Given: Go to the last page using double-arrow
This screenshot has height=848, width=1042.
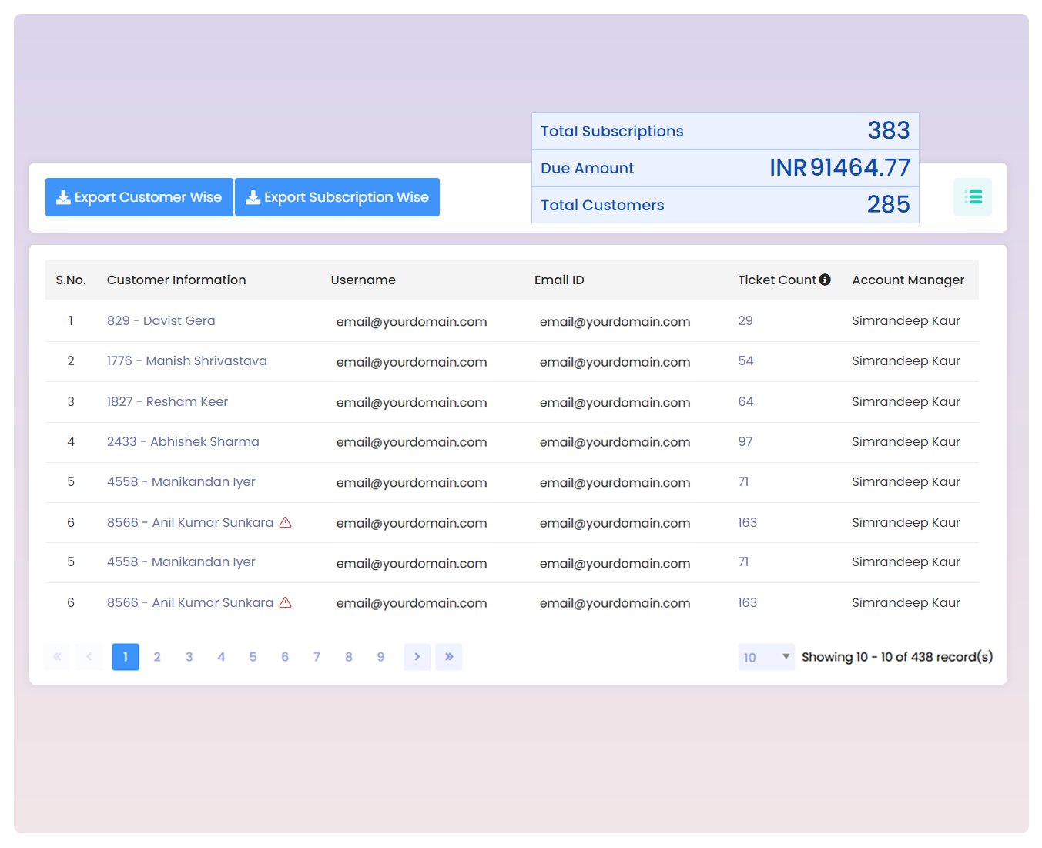Looking at the screenshot, I should 448,657.
